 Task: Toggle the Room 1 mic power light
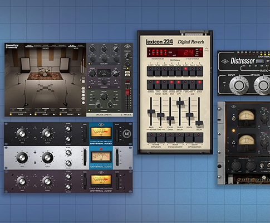(x=36, y=114)
